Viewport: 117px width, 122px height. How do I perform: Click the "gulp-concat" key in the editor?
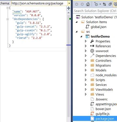26,26
